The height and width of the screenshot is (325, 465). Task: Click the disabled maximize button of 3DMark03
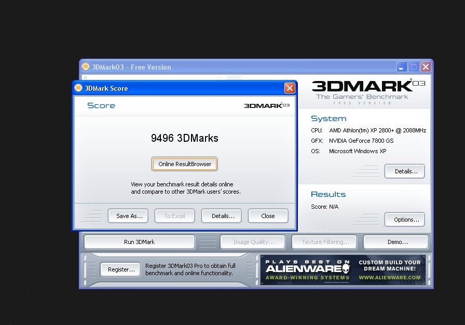(414, 67)
